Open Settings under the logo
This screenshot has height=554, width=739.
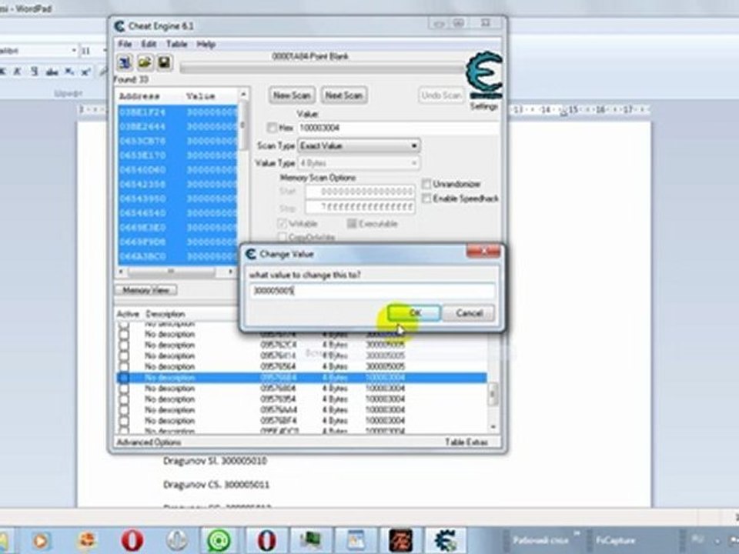point(483,106)
